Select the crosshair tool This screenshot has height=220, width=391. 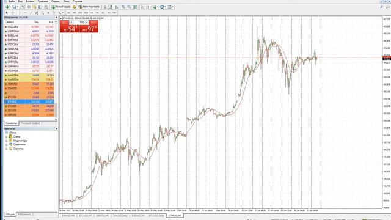[x=13, y=13]
